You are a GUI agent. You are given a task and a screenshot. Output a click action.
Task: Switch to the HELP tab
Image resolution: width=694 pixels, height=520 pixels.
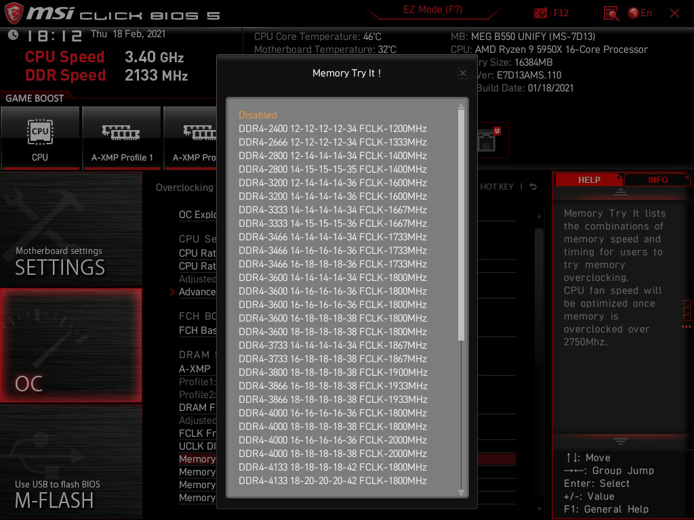589,180
